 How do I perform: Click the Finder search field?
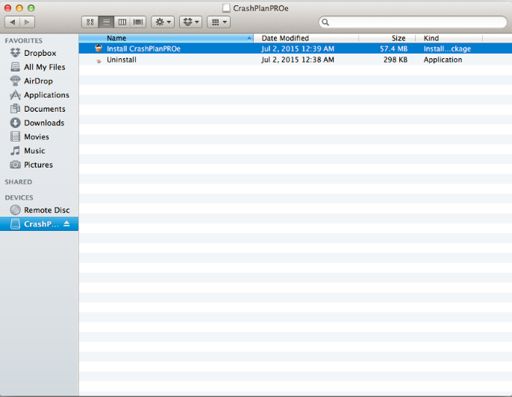click(x=413, y=22)
